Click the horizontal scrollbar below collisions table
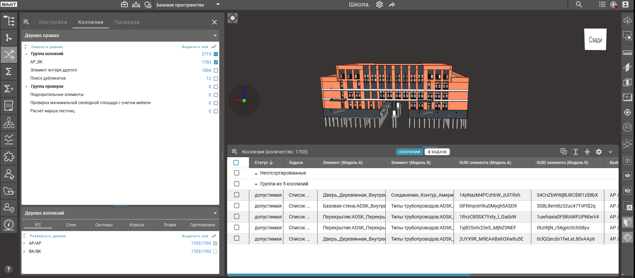This screenshot has height=278, width=635. tap(349, 275)
